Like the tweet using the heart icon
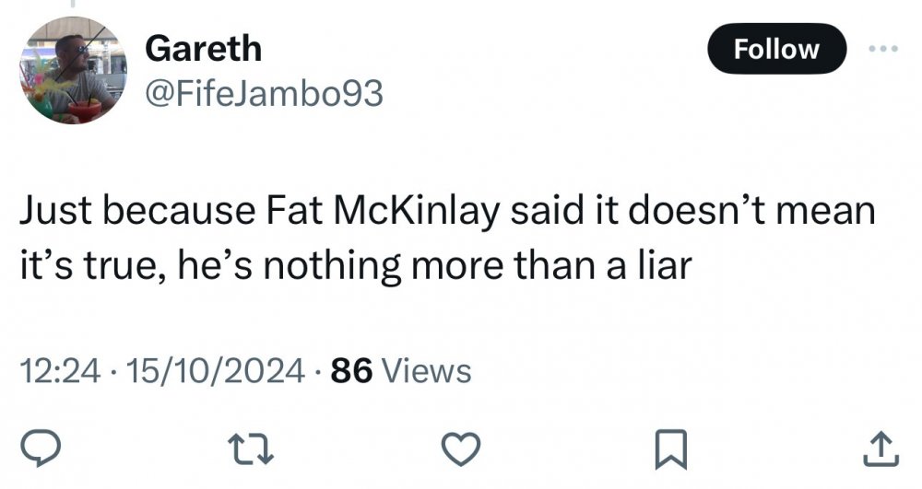922x489 pixels. click(461, 449)
